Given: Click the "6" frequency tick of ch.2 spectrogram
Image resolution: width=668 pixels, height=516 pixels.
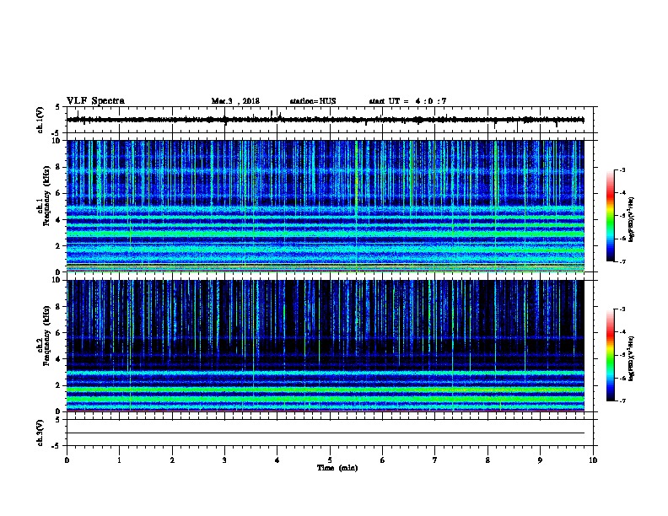Looking at the screenshot, I should 58,333.
